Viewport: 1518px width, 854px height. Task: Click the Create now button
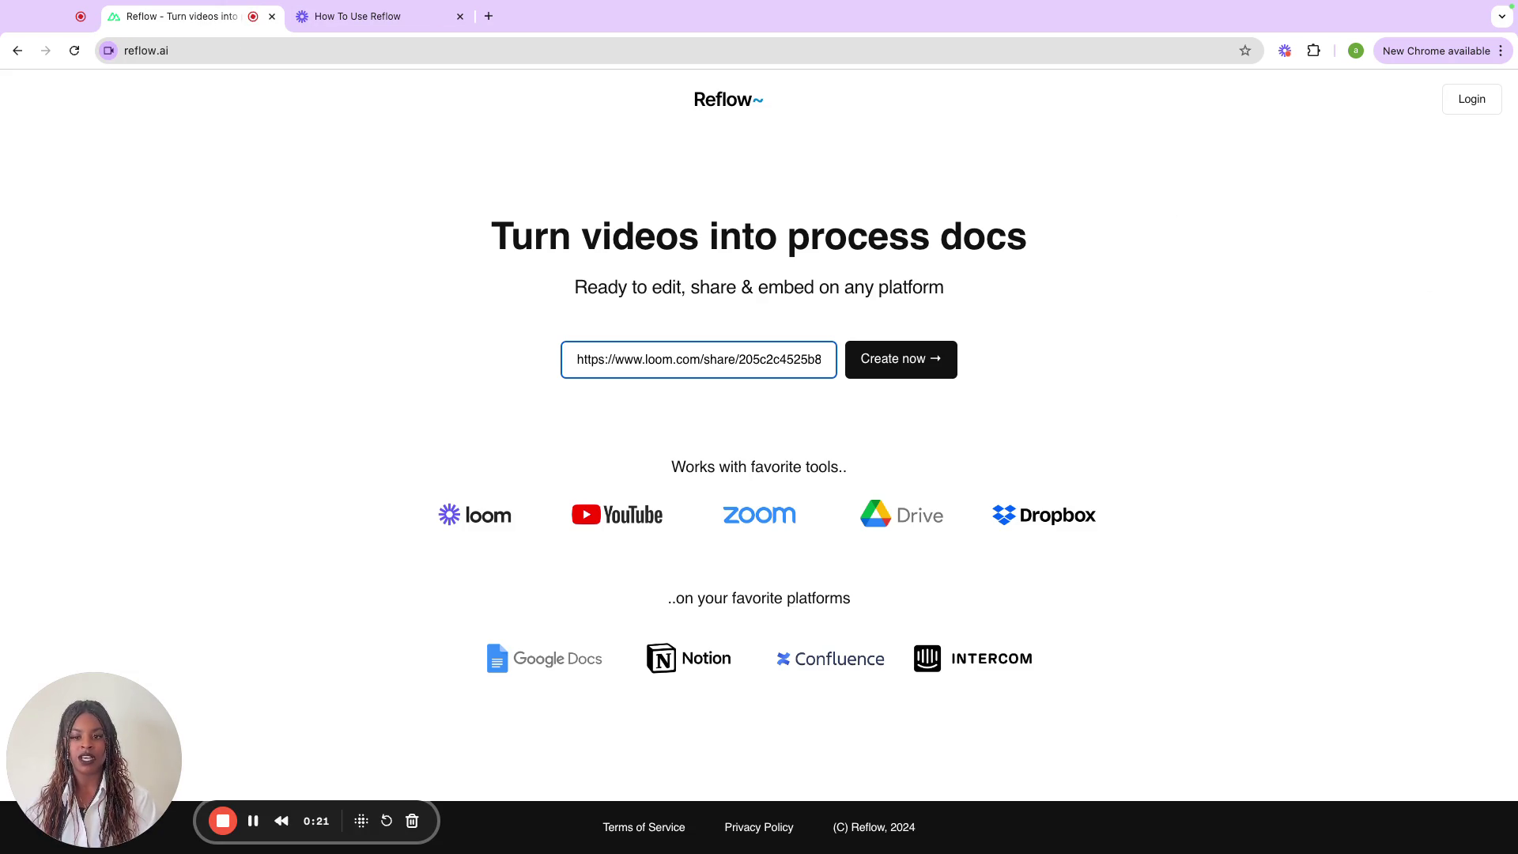pyautogui.click(x=901, y=359)
